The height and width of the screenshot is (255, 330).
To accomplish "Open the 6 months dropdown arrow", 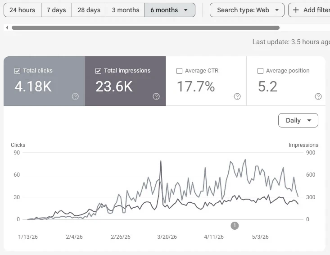I will point(185,10).
